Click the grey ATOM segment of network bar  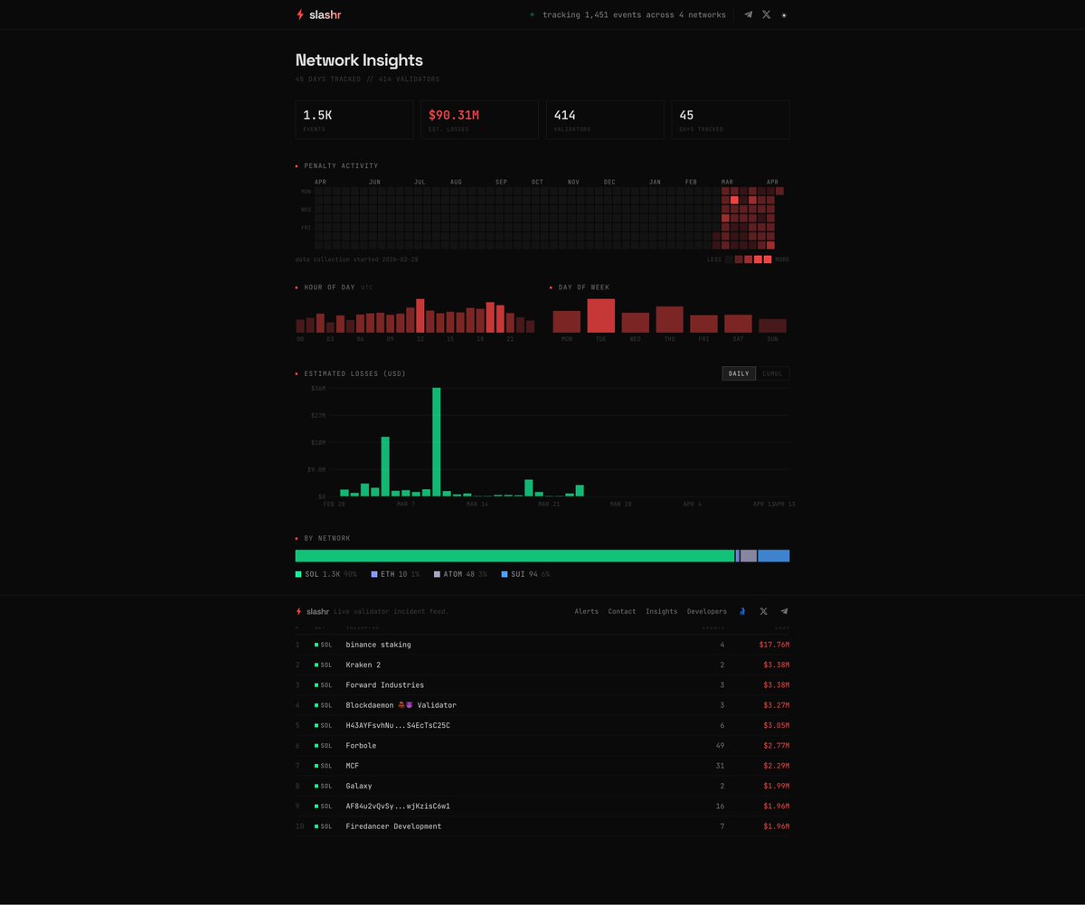(x=749, y=556)
